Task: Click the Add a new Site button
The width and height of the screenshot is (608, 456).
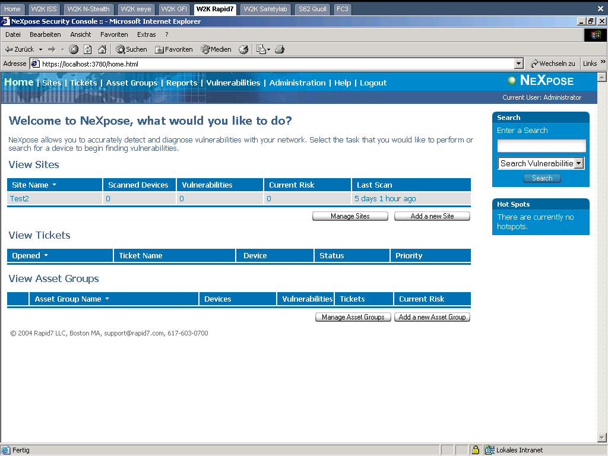Action: (432, 216)
